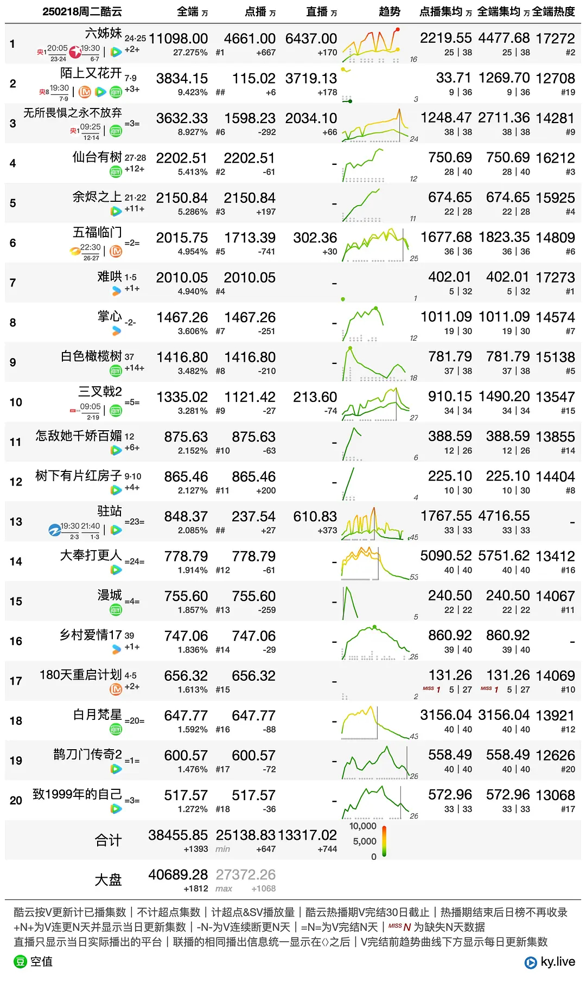Image resolution: width=586 pixels, height=983 pixels.
Task: Click the show title 无所畏惧之永不放弃
Action: [x=73, y=113]
